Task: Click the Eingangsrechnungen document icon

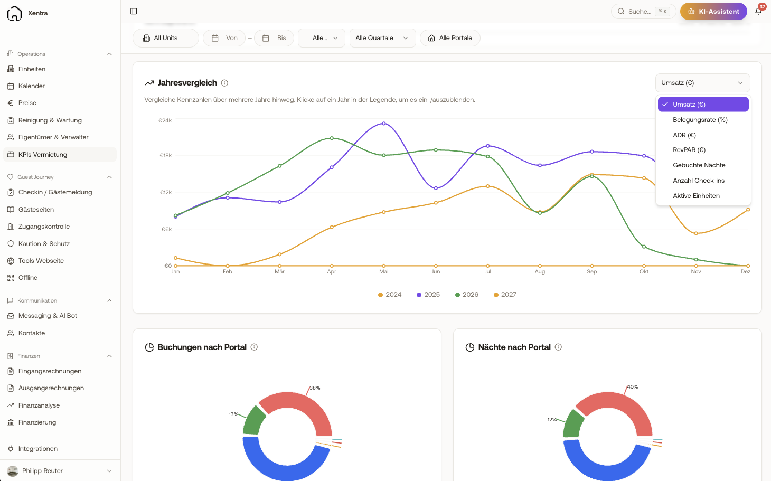Action: click(x=11, y=371)
